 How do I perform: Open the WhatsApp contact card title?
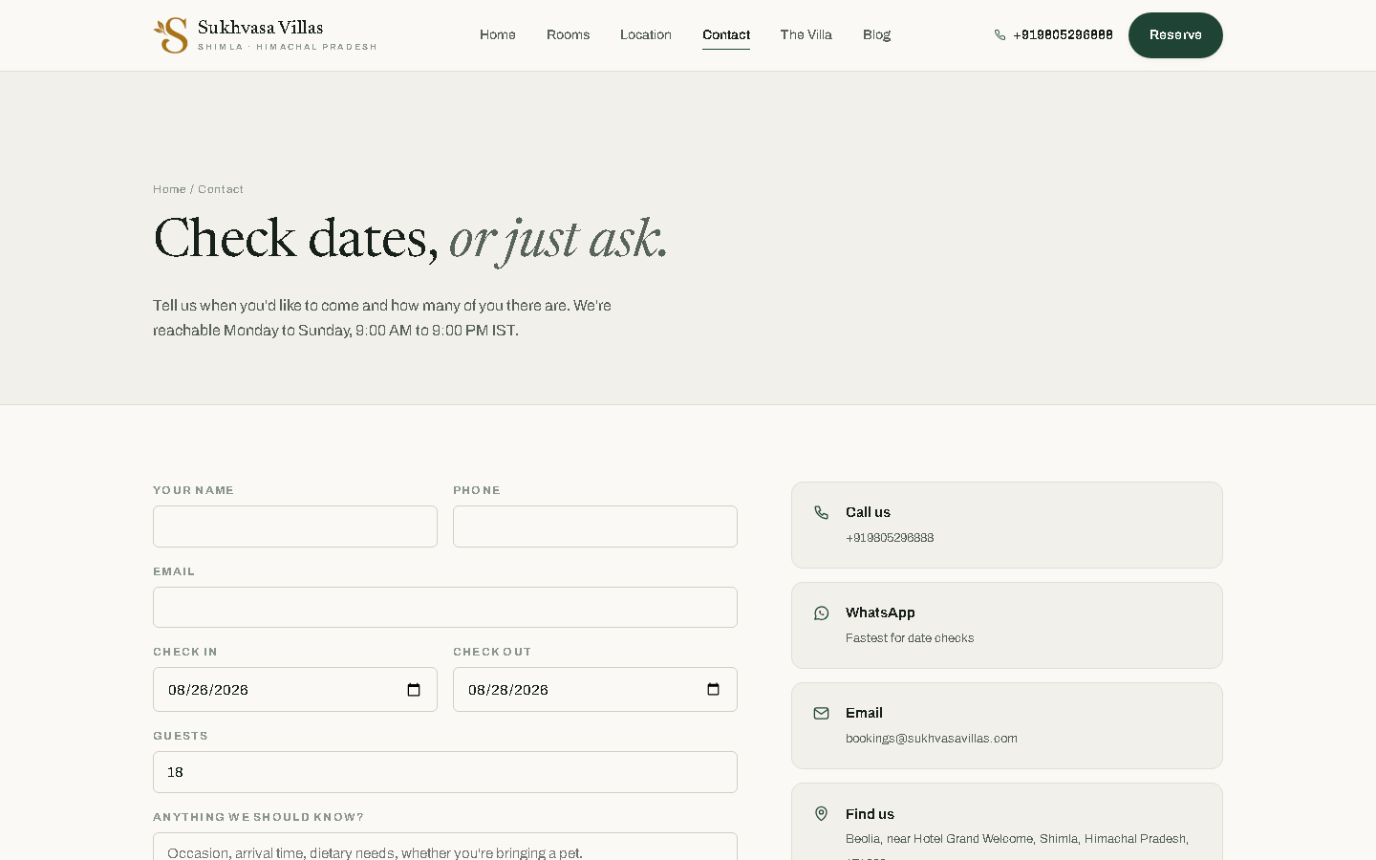880,613
